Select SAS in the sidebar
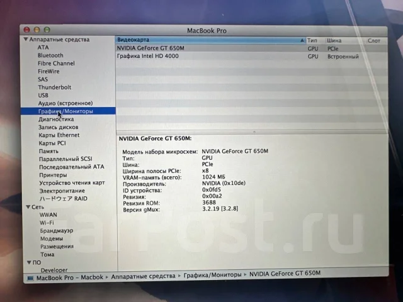 coord(43,79)
